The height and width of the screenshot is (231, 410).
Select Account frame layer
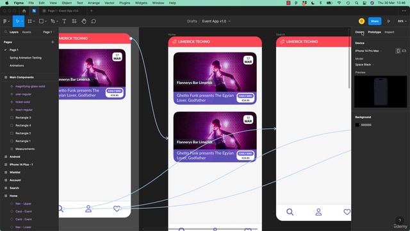15,180
